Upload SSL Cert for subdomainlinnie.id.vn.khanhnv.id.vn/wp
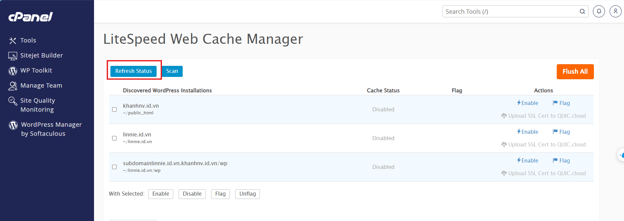This screenshot has height=221, width=624. click(543, 173)
